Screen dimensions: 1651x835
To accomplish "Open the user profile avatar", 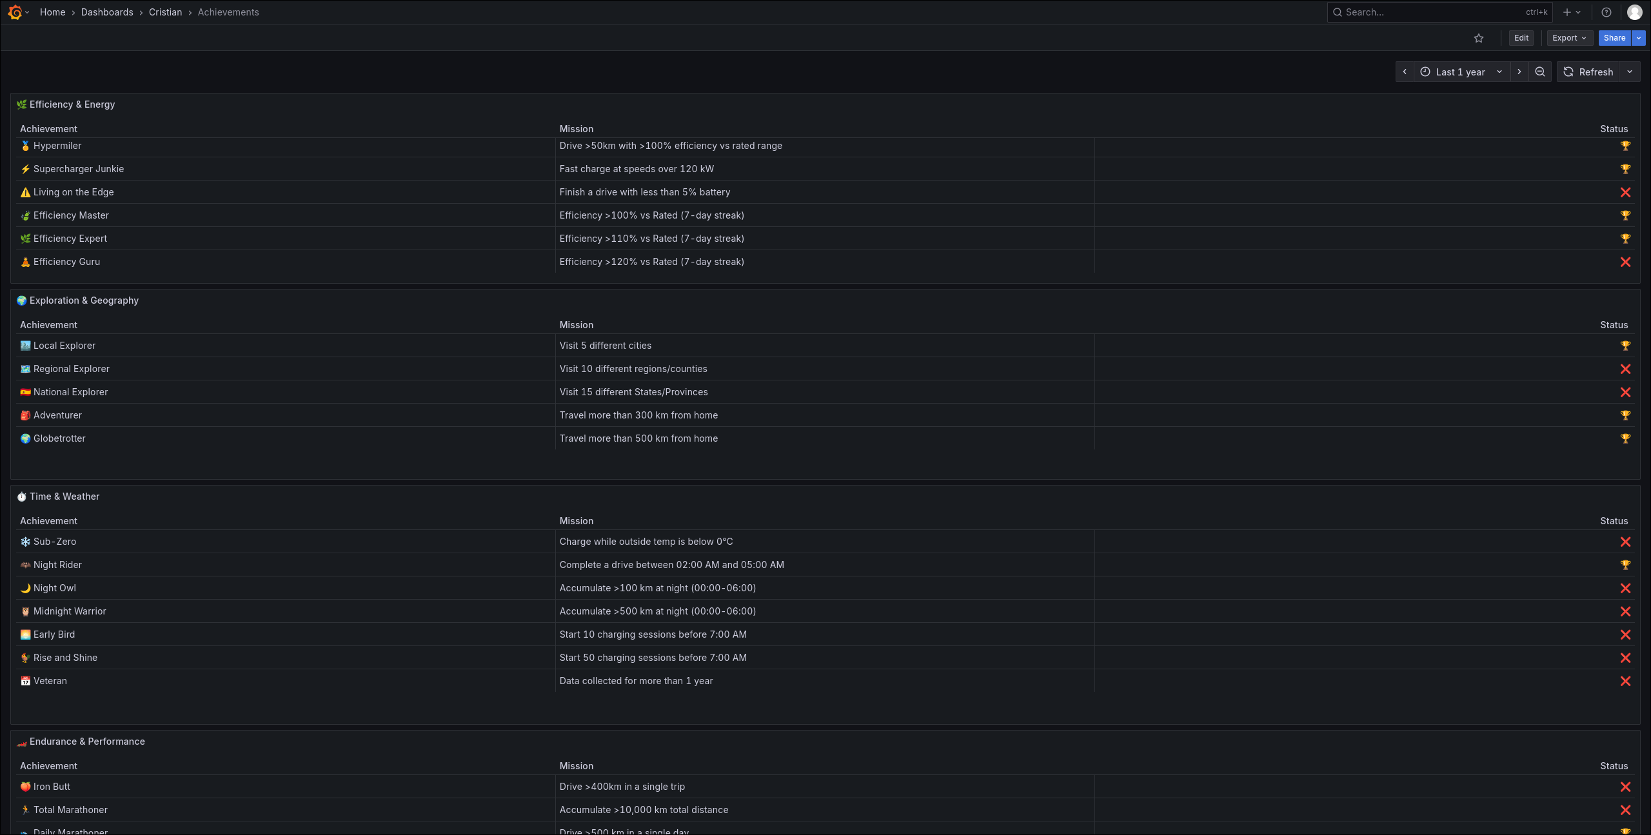I will pos(1634,12).
